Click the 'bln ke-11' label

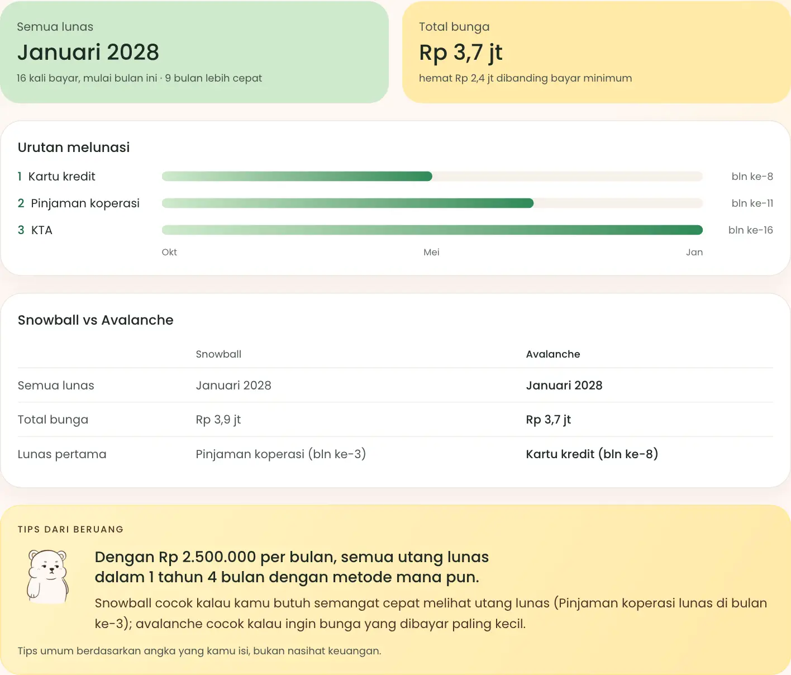pos(752,203)
